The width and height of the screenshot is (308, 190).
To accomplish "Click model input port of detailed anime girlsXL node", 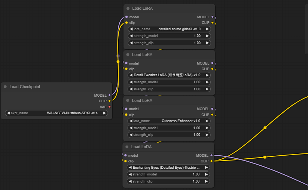I will click(126, 17).
